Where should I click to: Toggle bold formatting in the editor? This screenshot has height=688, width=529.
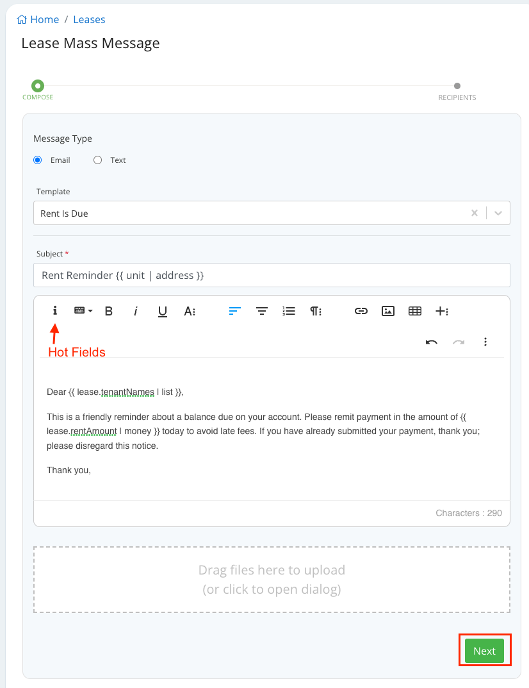click(x=109, y=311)
